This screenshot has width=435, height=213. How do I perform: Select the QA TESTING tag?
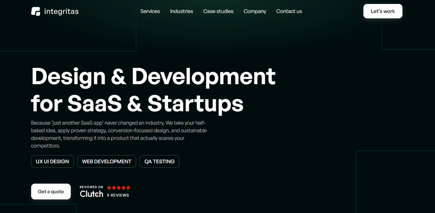159,161
